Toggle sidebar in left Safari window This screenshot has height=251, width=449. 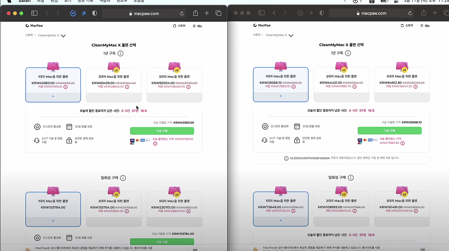pyautogui.click(x=34, y=13)
